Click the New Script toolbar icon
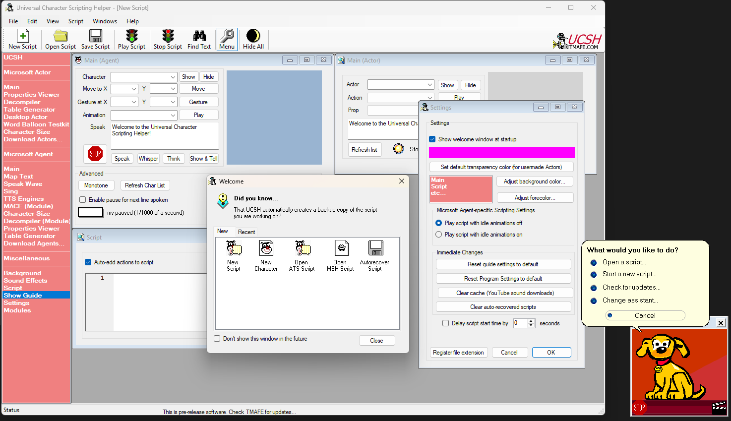 (23, 36)
